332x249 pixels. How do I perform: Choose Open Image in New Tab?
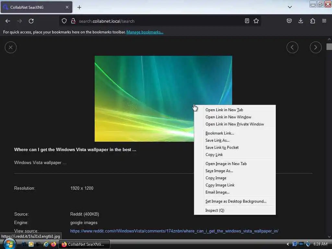[x=235, y=164]
